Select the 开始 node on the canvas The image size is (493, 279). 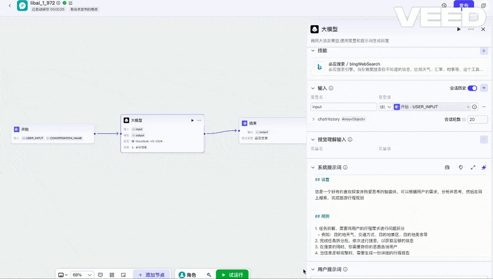[x=53, y=133]
